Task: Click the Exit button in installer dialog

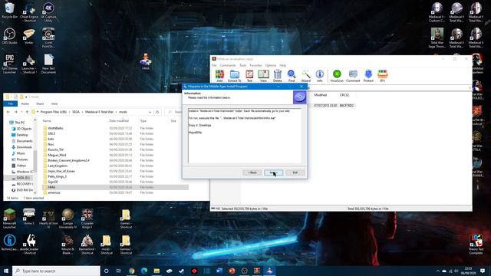Action: click(x=295, y=172)
